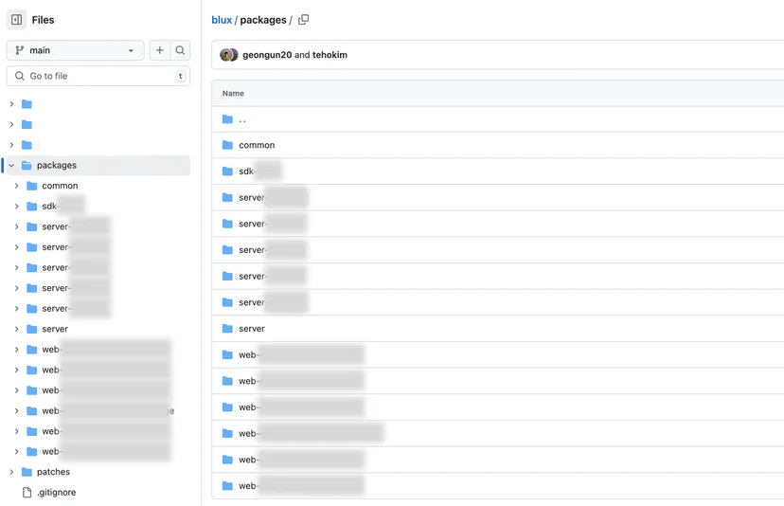
Task: Open search icon beside plus button
Action: 180,50
